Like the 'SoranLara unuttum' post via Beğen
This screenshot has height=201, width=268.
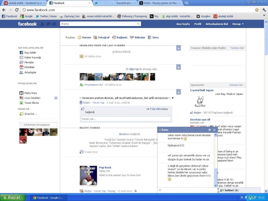click(x=87, y=103)
